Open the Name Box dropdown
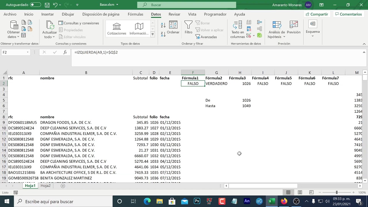This screenshot has width=368, height=207. tap(28, 52)
